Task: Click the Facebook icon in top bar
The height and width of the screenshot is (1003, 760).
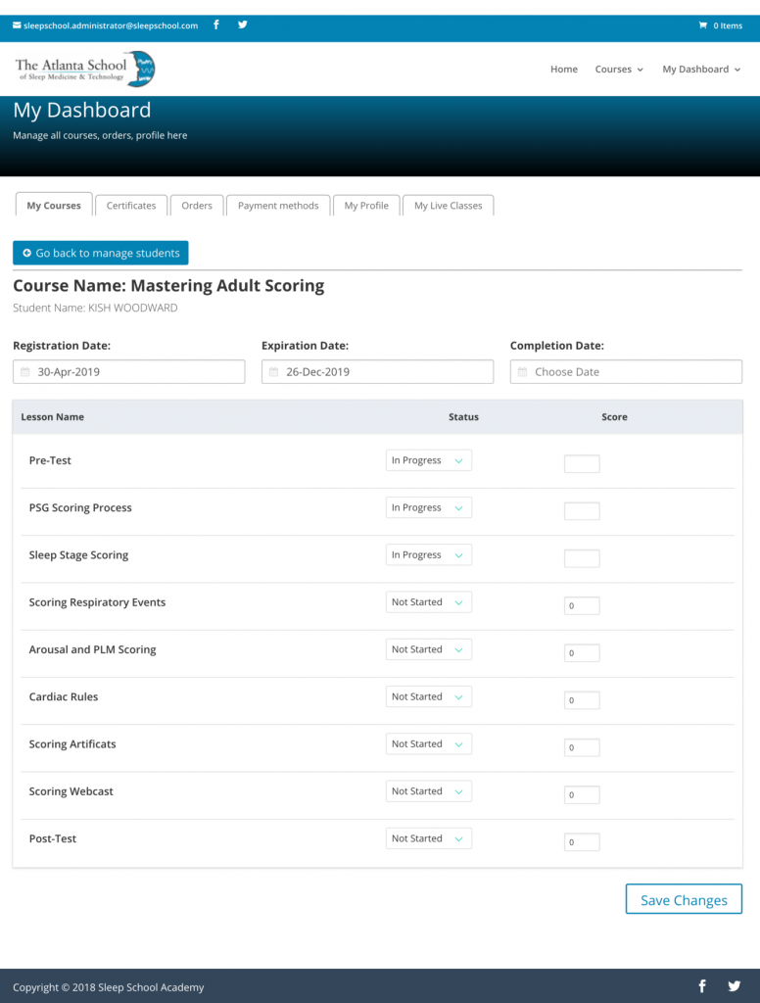Action: pyautogui.click(x=216, y=25)
